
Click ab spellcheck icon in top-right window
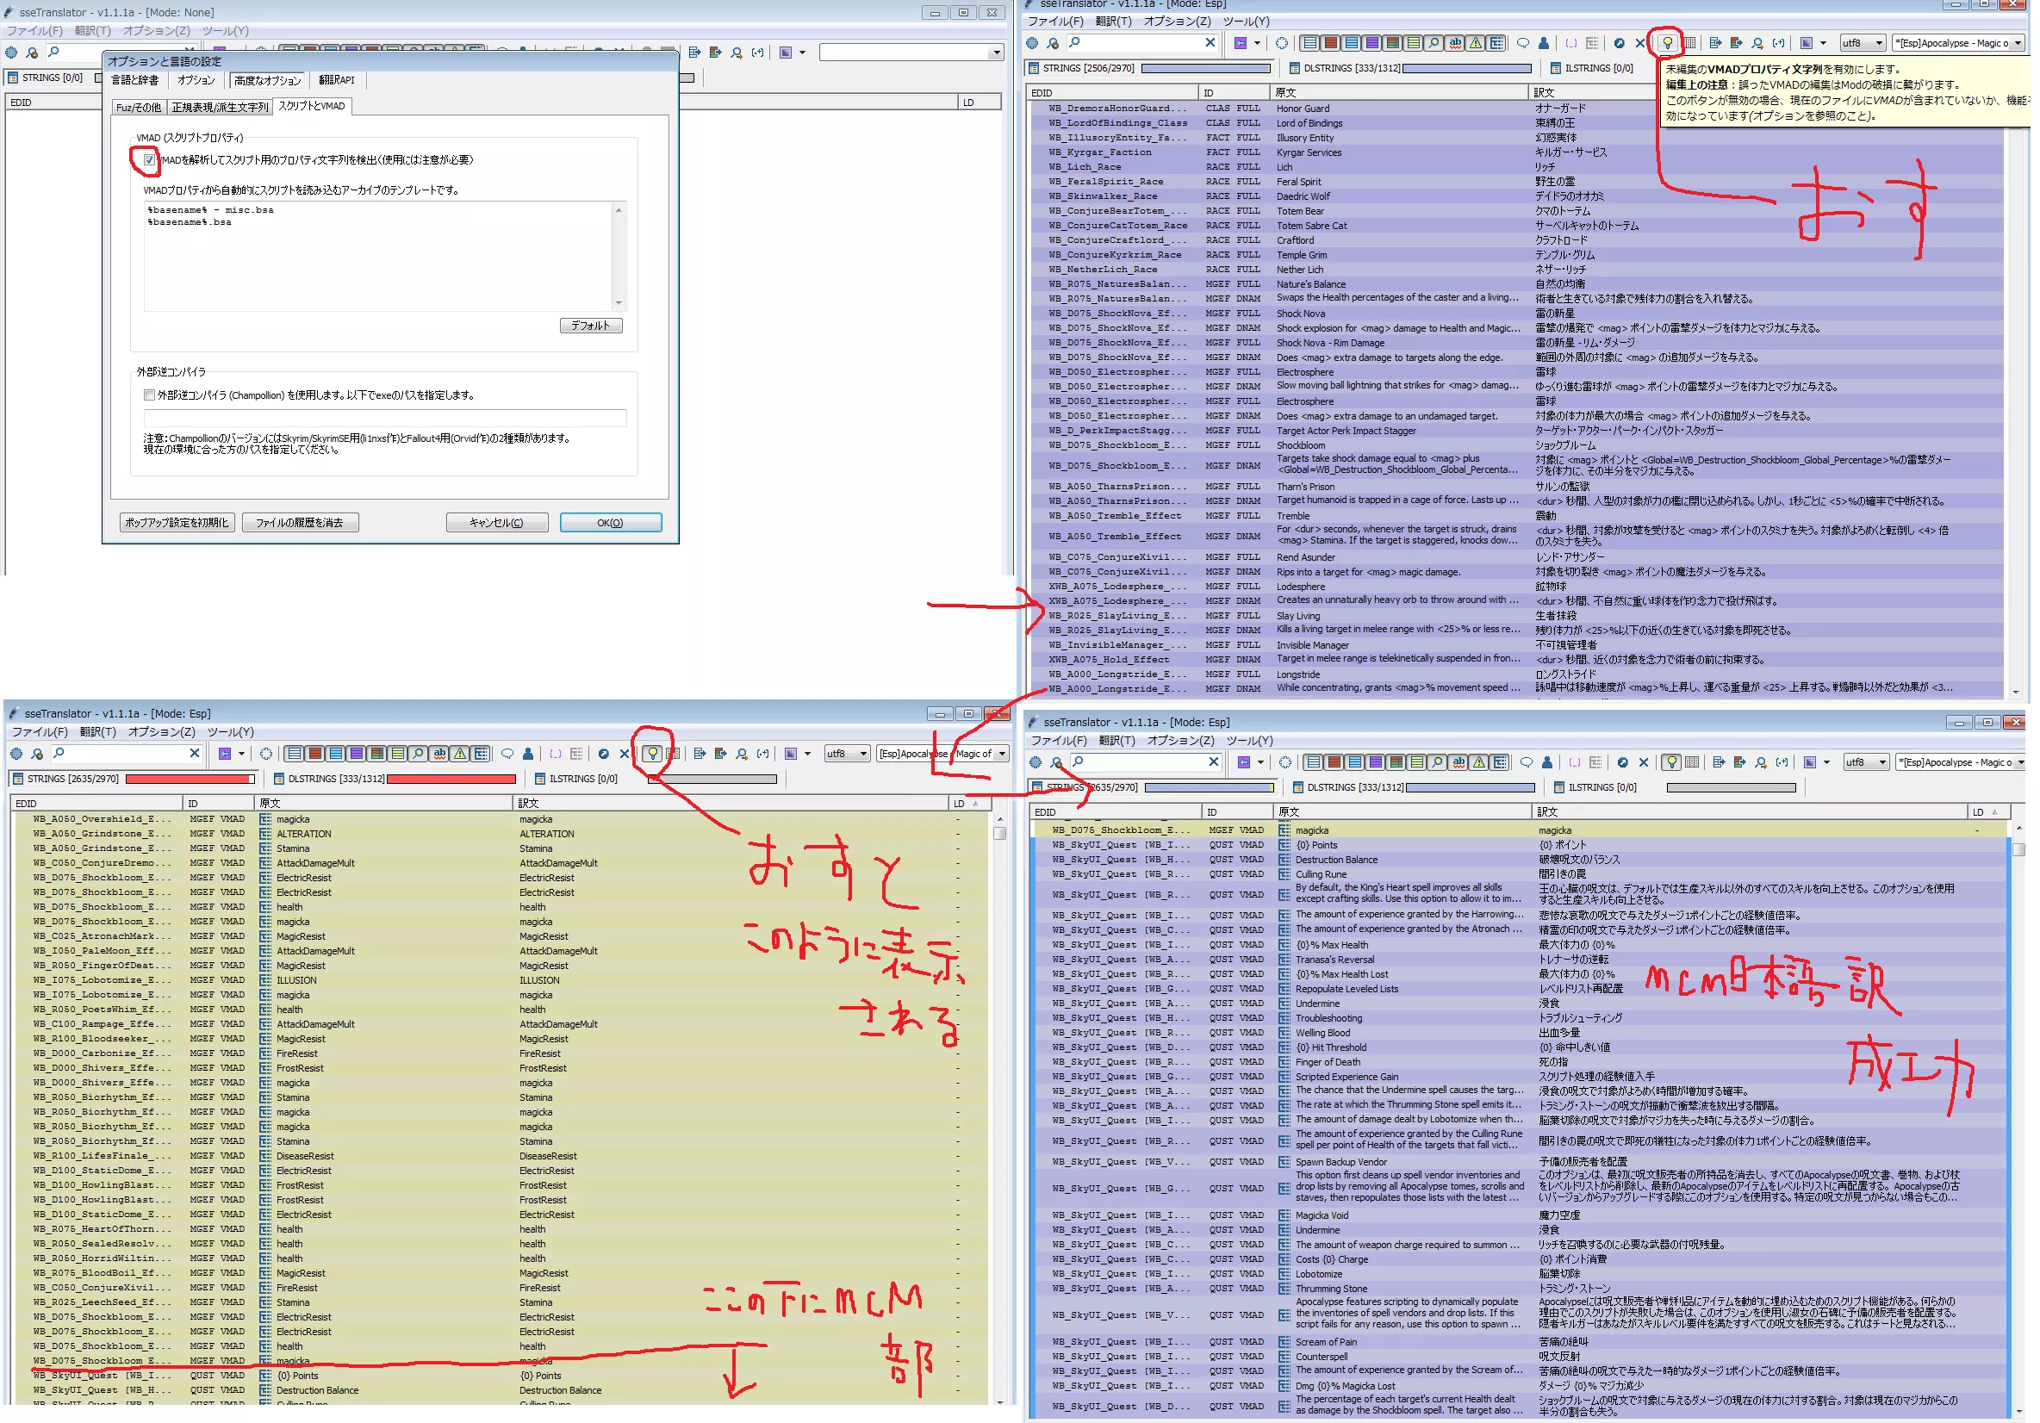(1455, 44)
